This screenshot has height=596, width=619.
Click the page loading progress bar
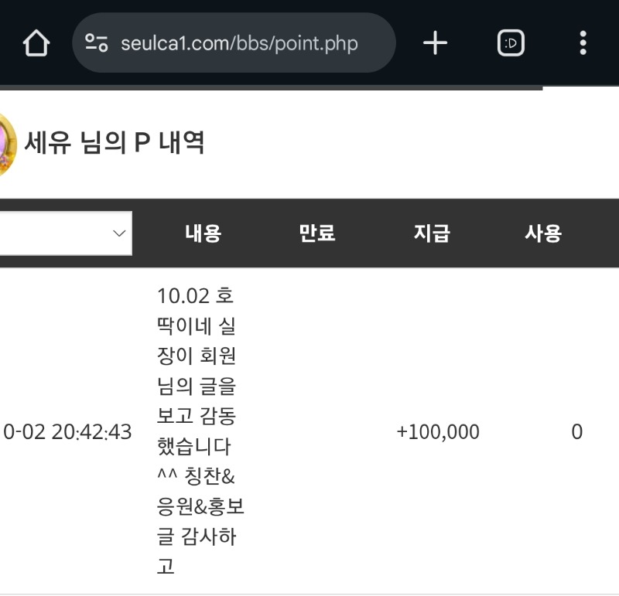pos(271,88)
